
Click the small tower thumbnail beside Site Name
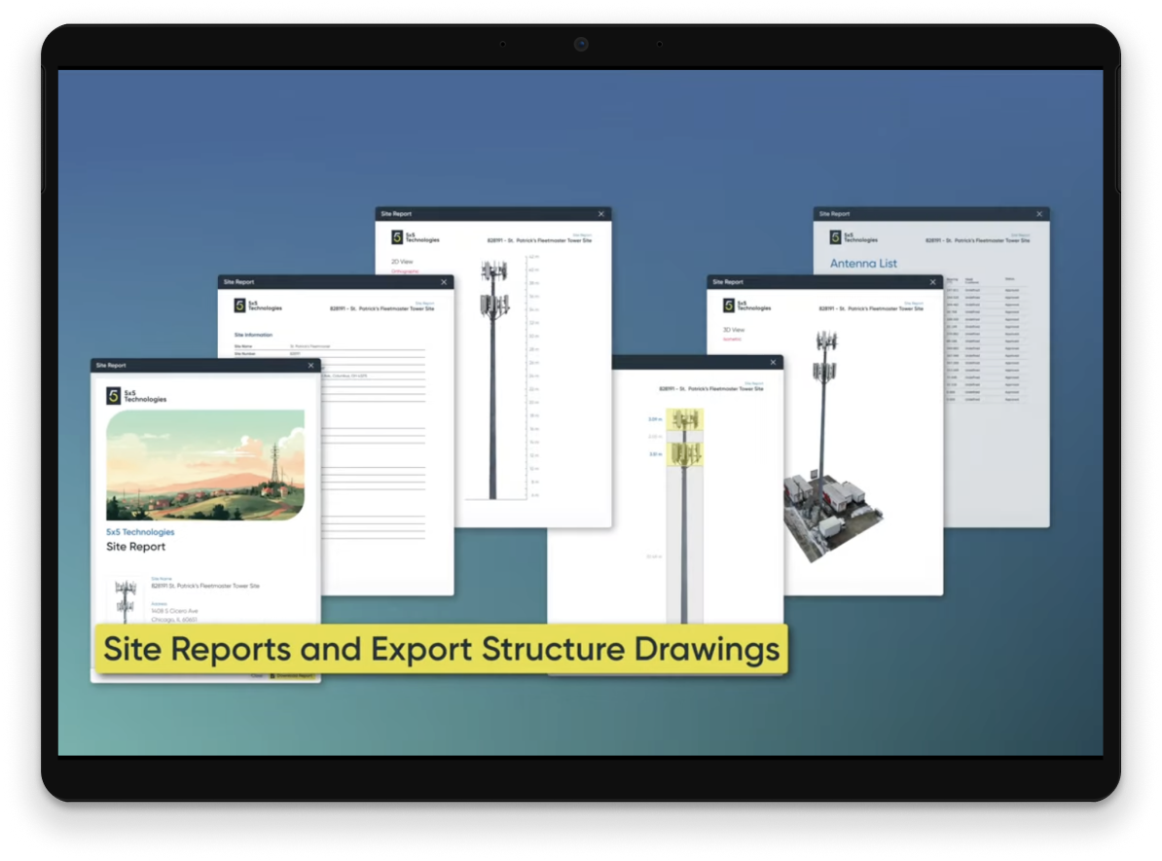[125, 600]
